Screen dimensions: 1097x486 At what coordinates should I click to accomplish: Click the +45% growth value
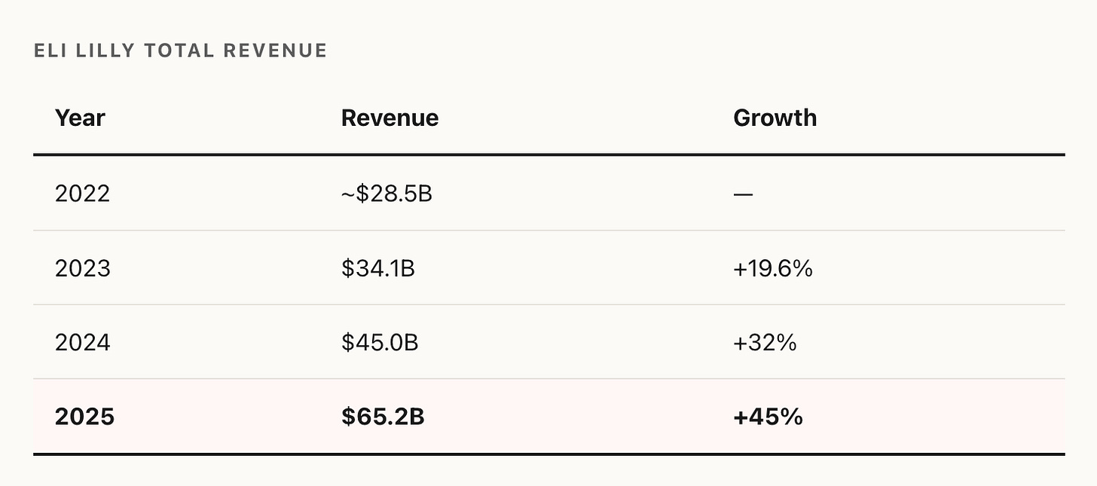768,417
